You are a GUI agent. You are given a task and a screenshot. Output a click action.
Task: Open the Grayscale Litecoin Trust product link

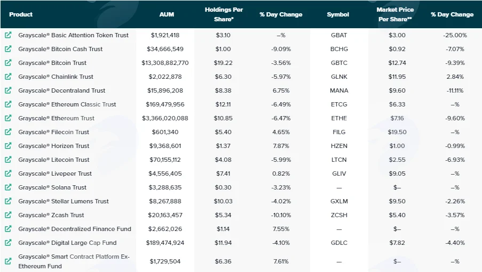[54, 160]
